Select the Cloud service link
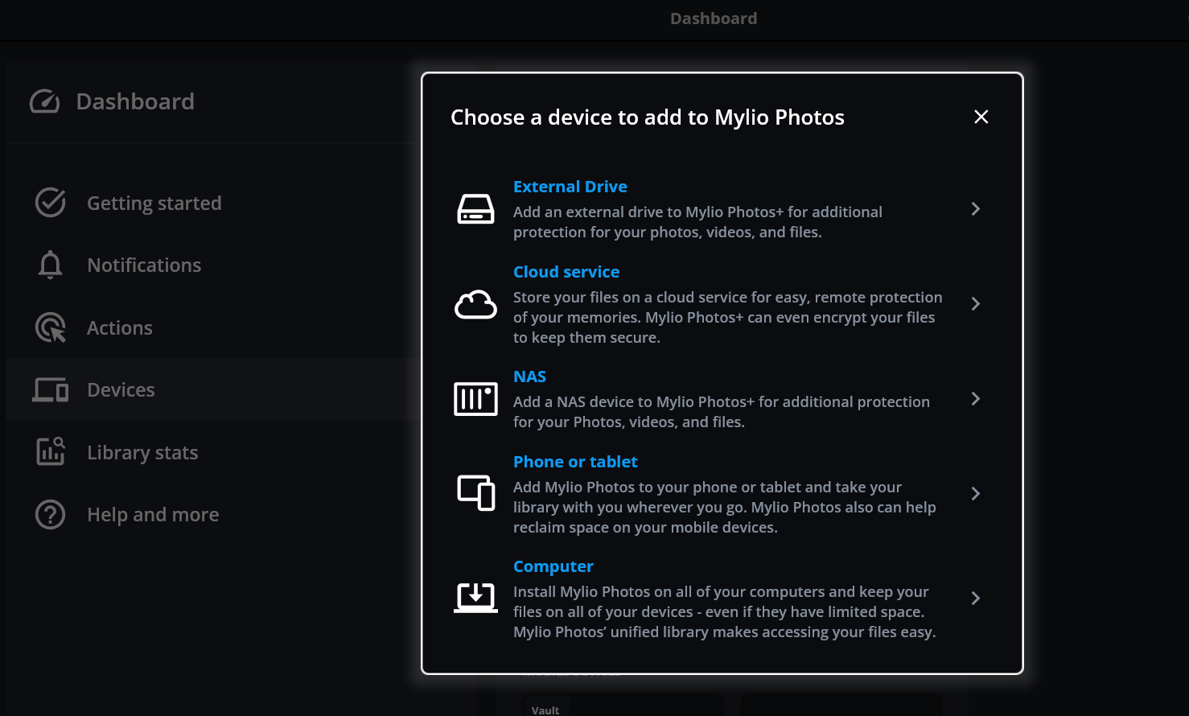Image resolution: width=1189 pixels, height=716 pixels. pos(566,272)
